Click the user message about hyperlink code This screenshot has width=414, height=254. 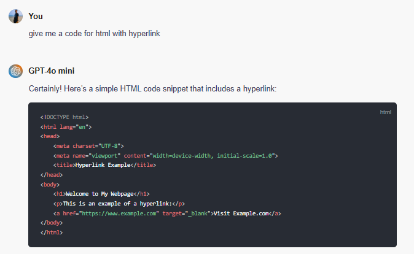tap(94, 33)
